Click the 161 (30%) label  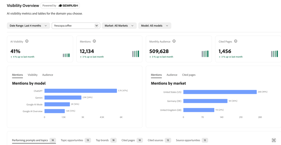click(233, 101)
